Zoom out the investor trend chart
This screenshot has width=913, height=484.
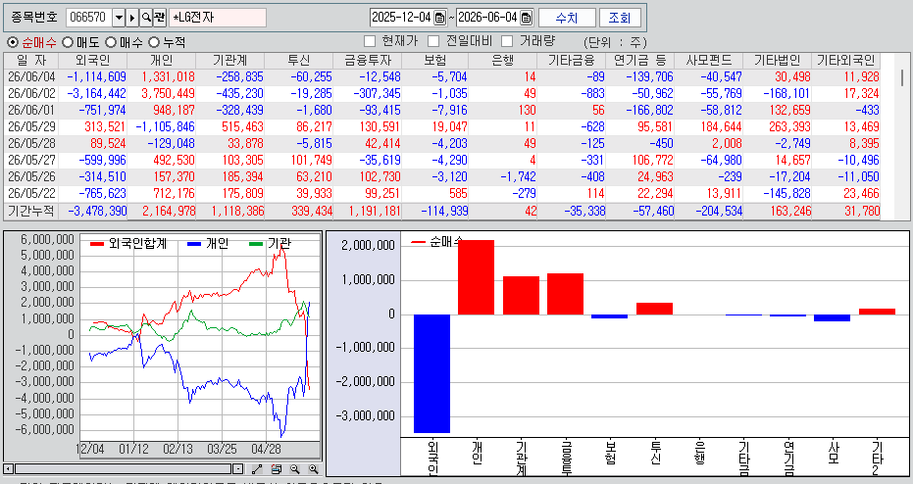tap(294, 469)
